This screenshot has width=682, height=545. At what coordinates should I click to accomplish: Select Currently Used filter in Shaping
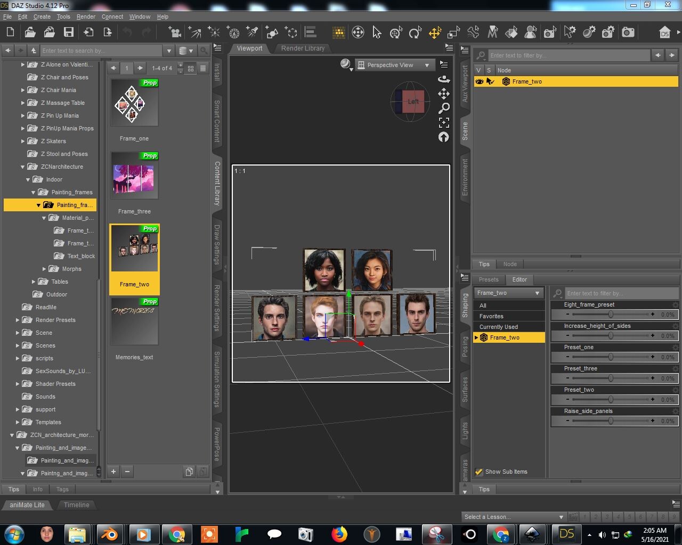tap(498, 327)
